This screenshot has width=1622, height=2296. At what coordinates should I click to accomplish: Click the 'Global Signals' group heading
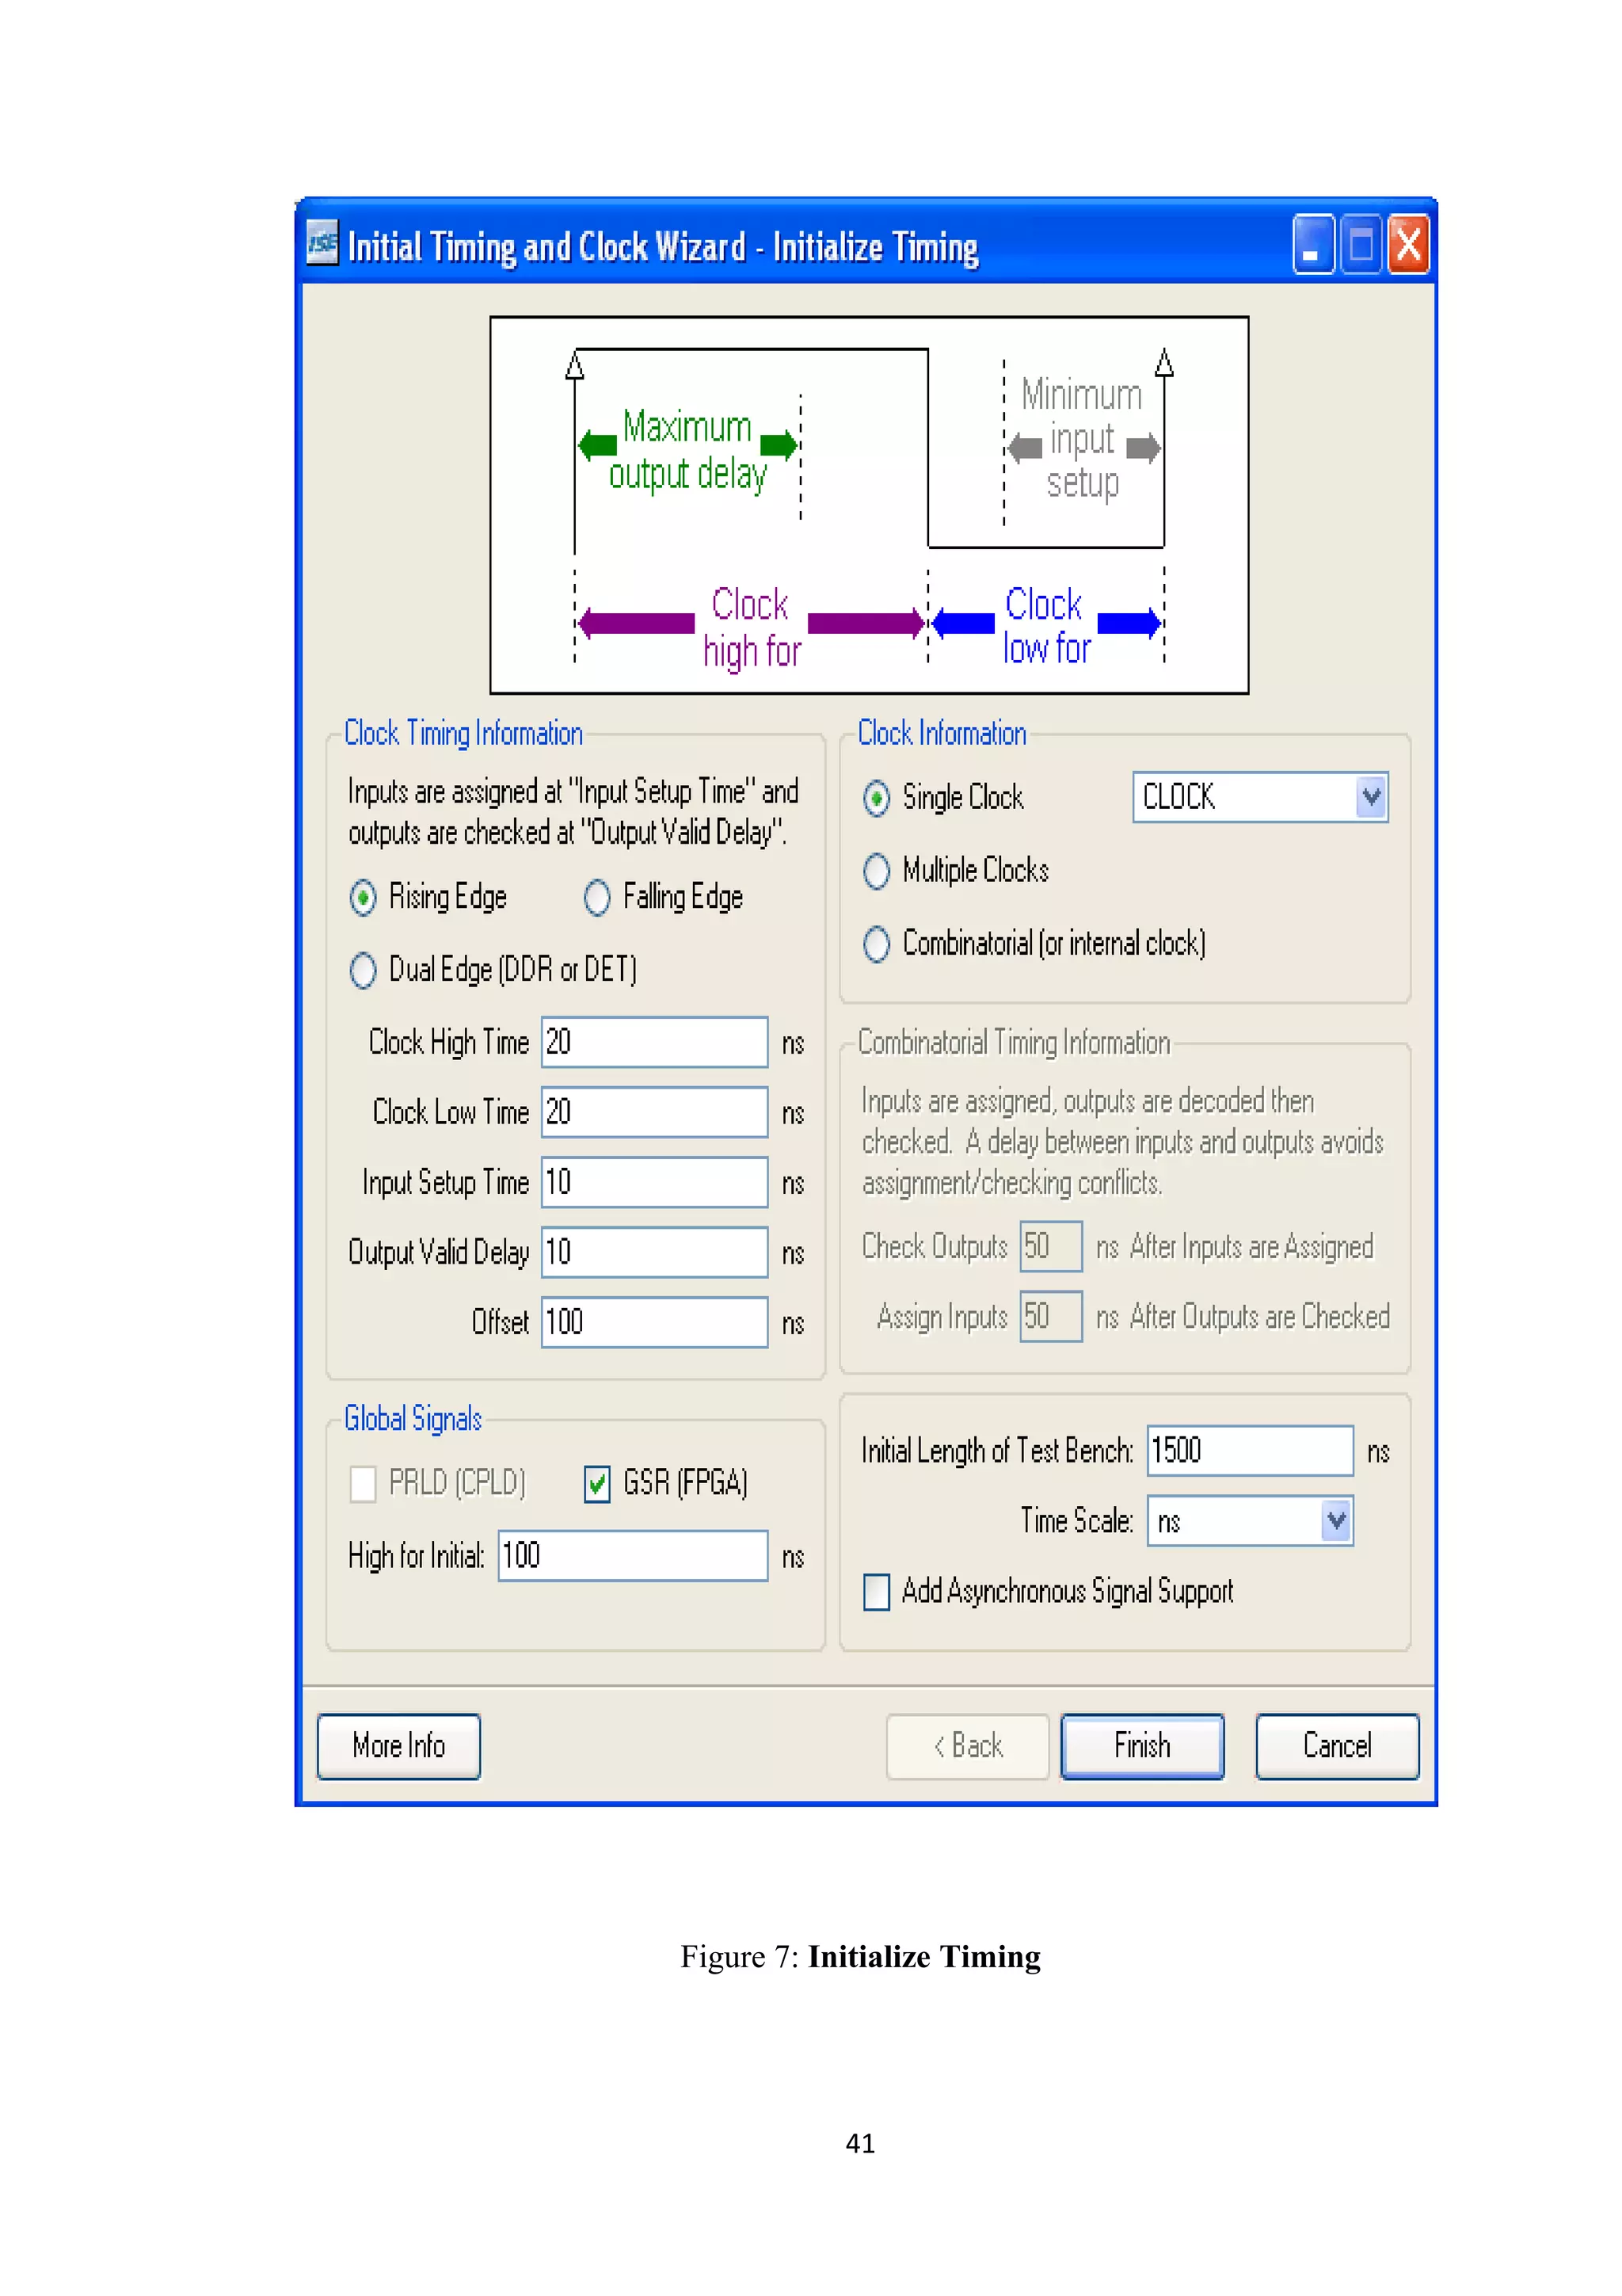[x=413, y=1418]
